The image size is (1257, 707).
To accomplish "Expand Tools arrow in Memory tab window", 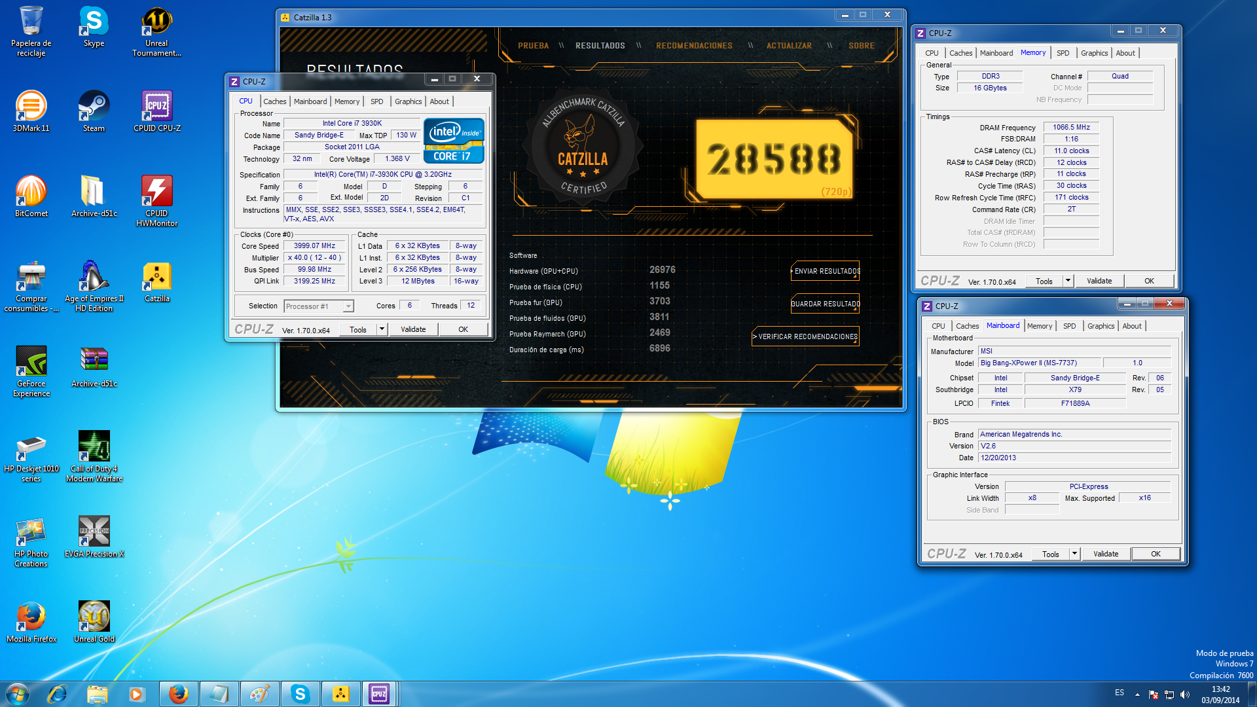I will click(1068, 281).
